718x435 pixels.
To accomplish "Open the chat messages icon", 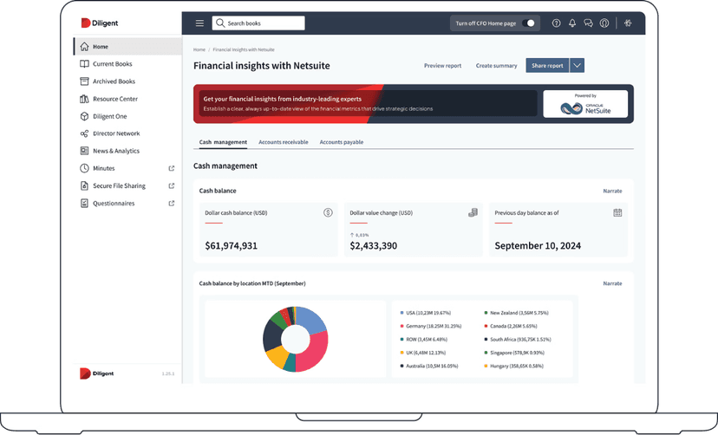I will [589, 23].
